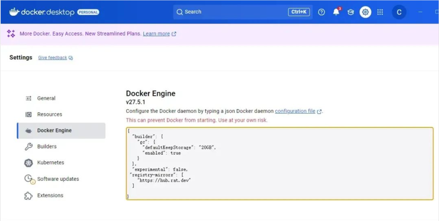Click the v27.5.1 version text
This screenshot has width=439, height=221.
click(136, 102)
